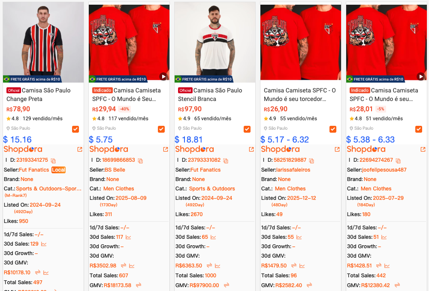Toggle checkbox on R$28,01 product card
This screenshot has height=291, width=429.
419,129
